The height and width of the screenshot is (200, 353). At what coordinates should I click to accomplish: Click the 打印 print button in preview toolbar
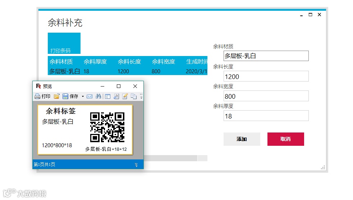(x=42, y=96)
